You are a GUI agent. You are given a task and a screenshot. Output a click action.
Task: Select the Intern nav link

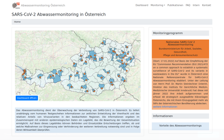coord(196,5)
